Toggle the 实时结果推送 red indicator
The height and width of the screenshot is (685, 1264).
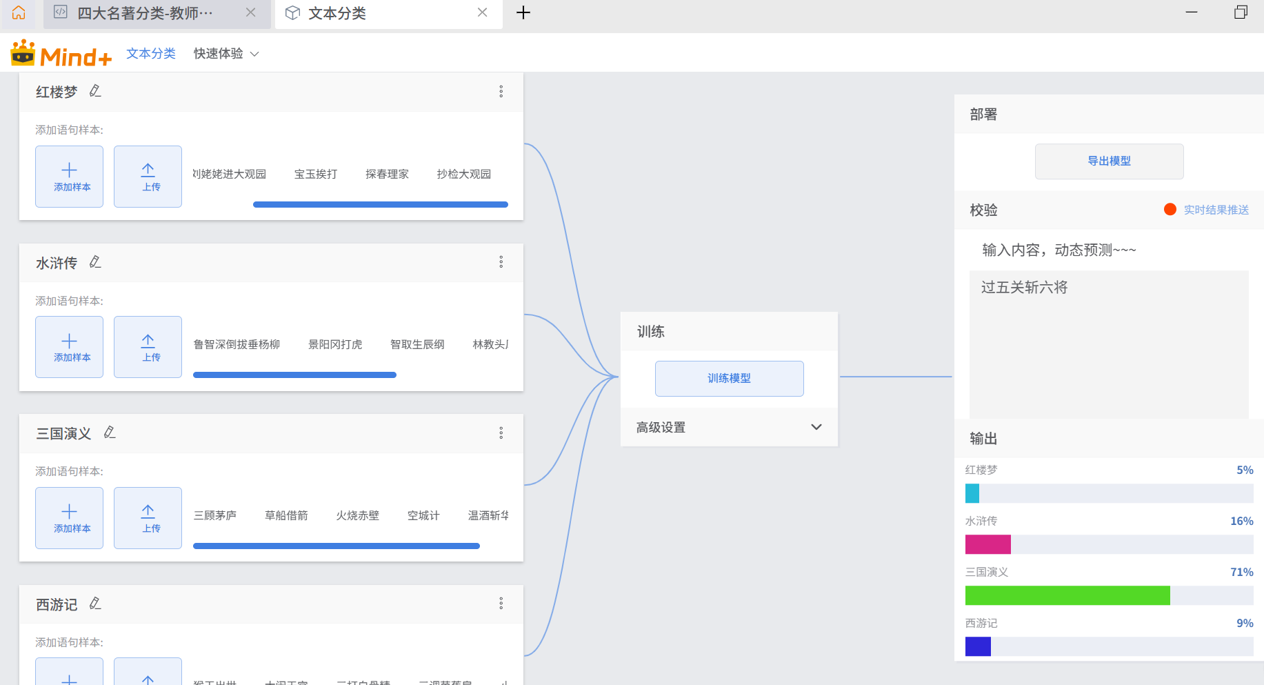pos(1170,210)
